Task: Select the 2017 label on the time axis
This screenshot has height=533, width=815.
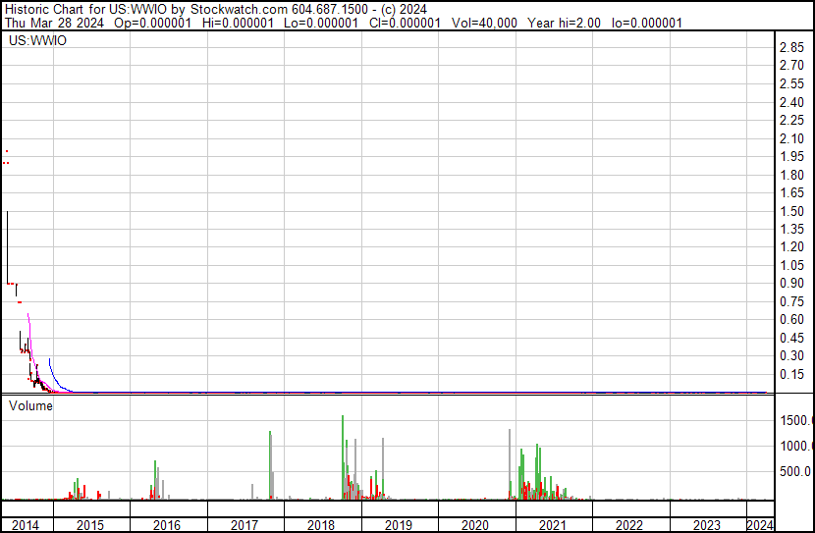Action: pyautogui.click(x=244, y=525)
